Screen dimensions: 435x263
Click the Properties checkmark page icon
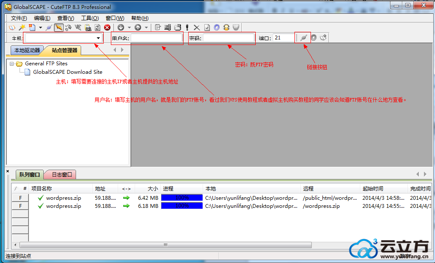tap(207, 28)
